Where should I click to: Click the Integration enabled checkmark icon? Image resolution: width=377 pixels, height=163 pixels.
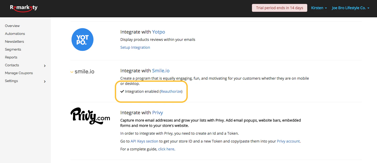tap(122, 91)
